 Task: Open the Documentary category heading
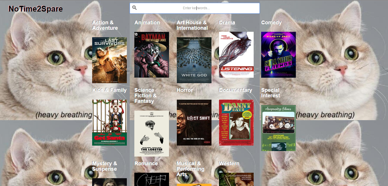click(x=235, y=90)
